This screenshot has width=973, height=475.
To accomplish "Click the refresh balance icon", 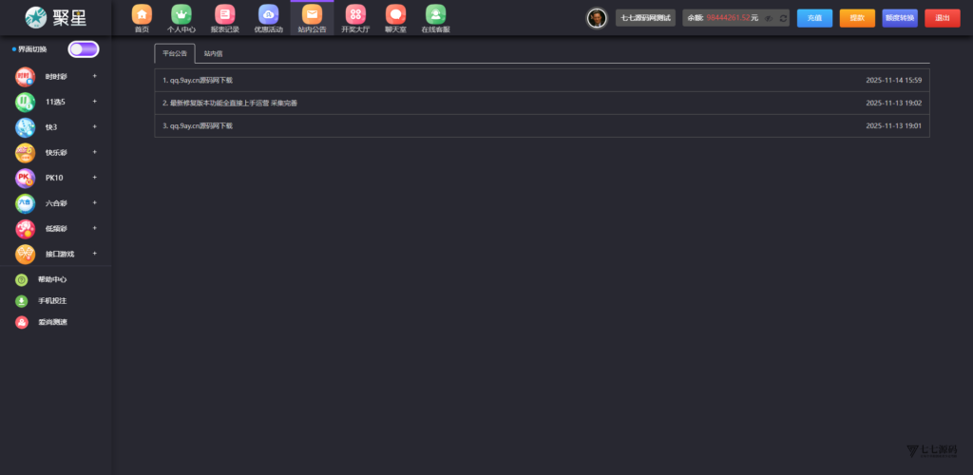I will 782,18.
